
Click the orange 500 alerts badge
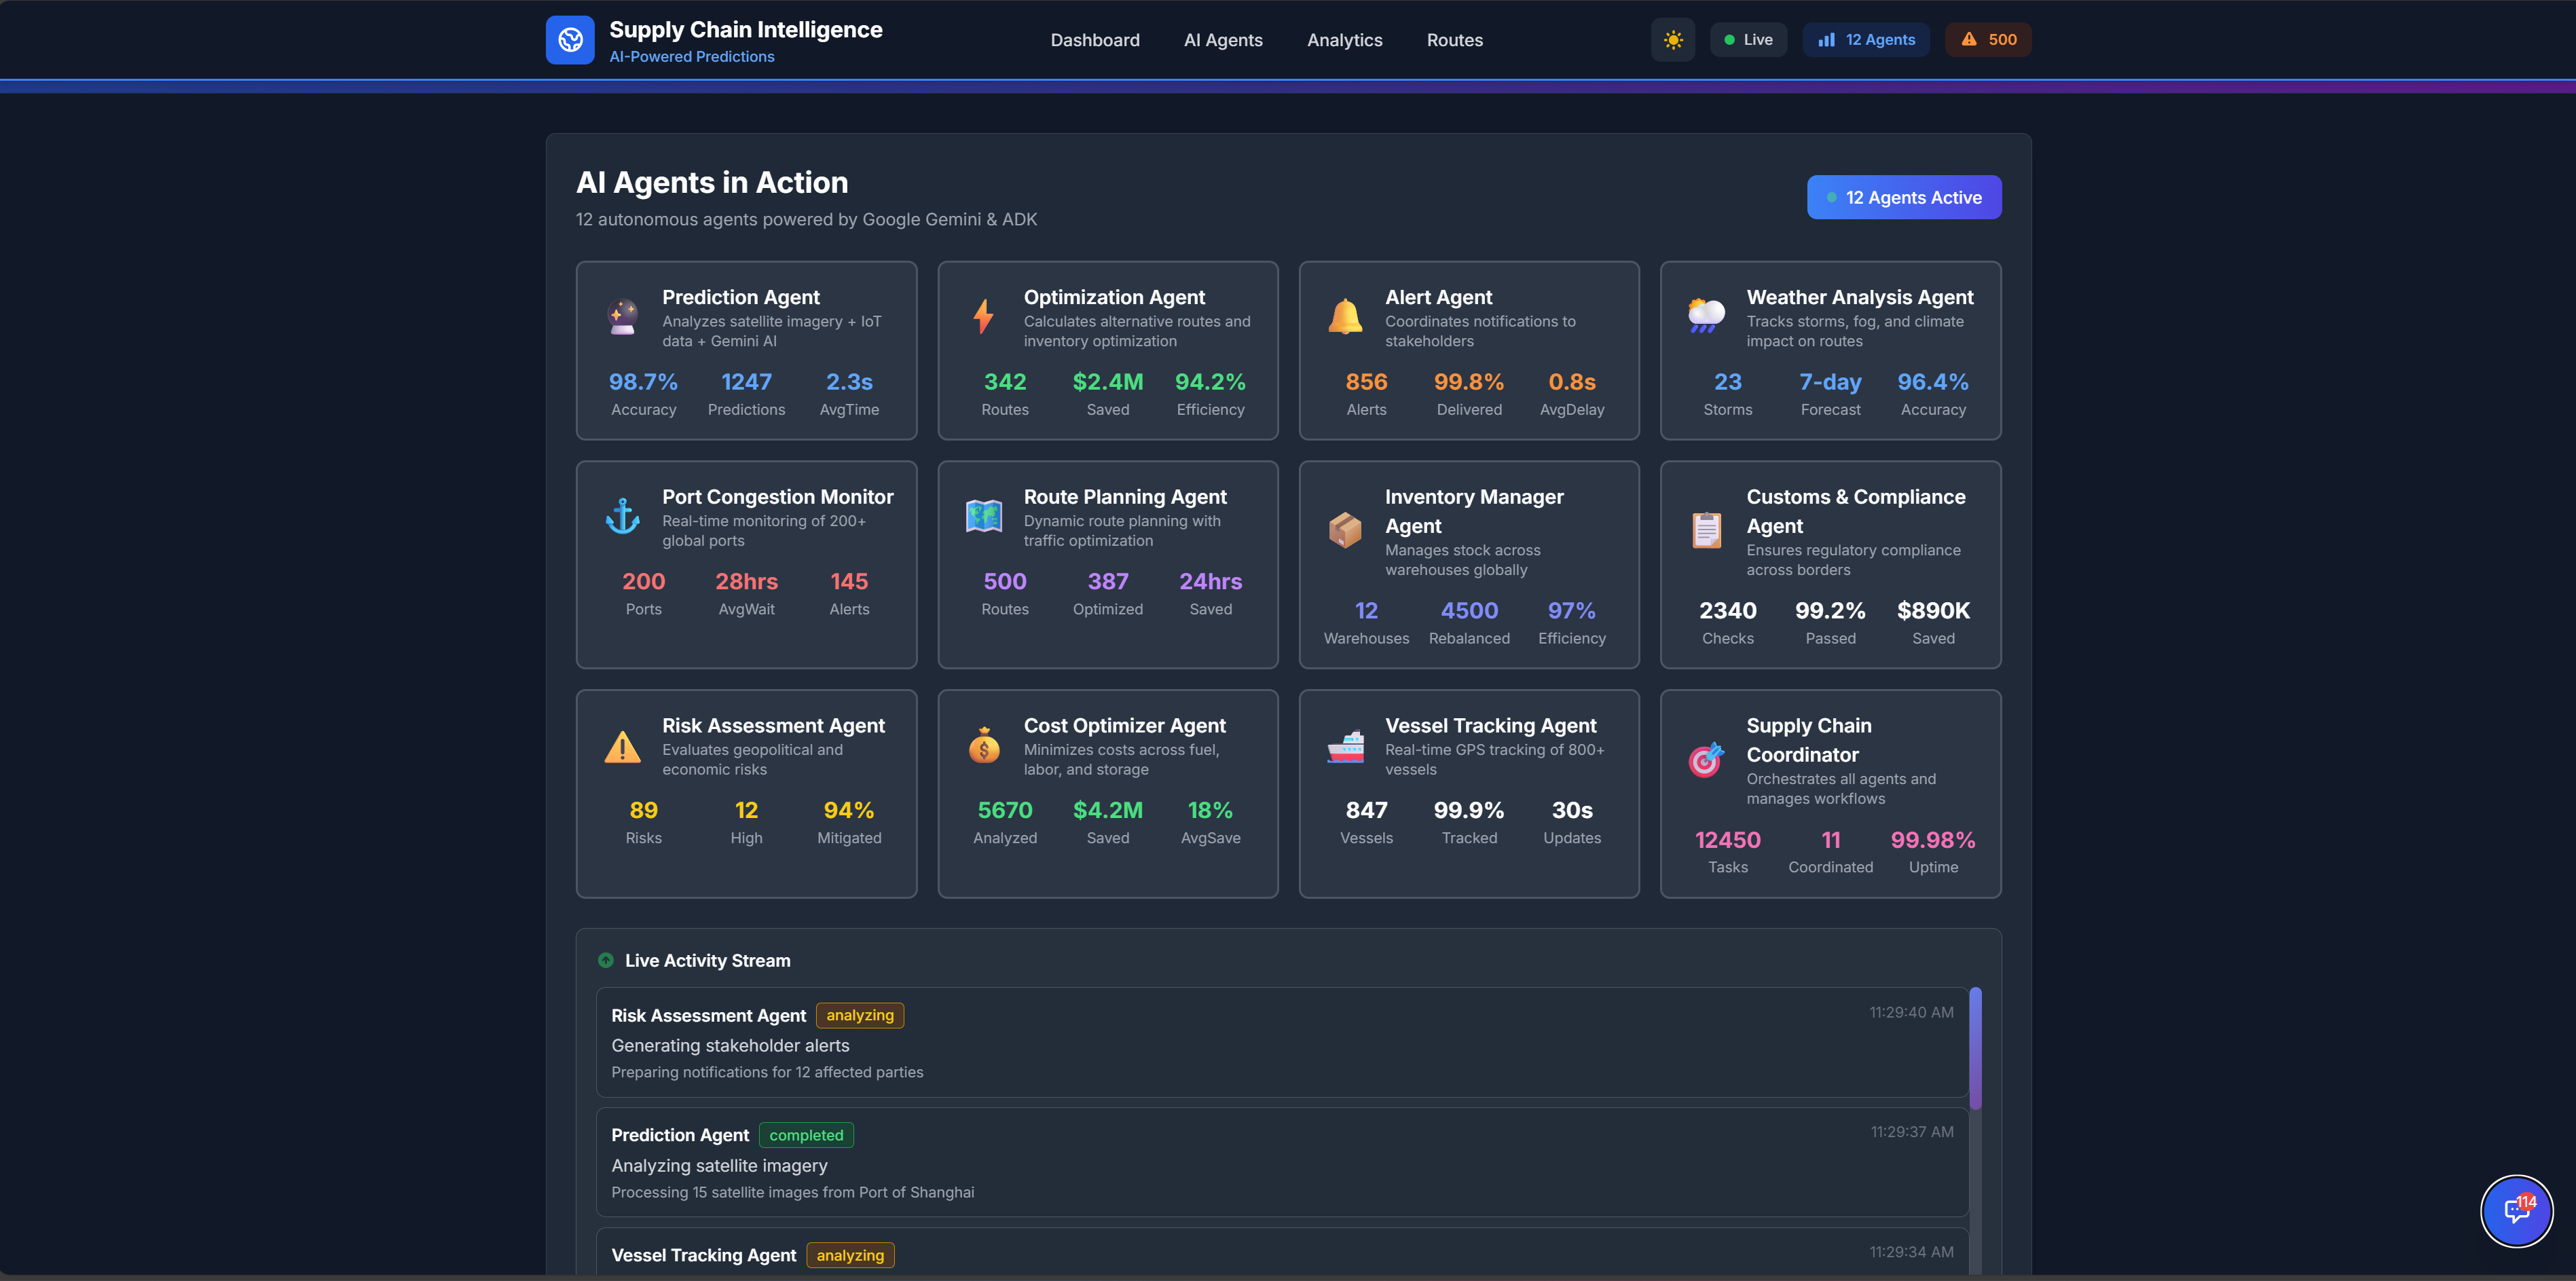(1988, 40)
